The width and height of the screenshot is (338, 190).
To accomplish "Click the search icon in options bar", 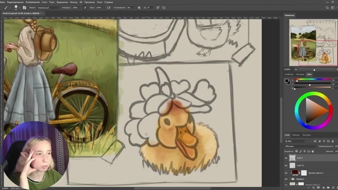I will pyautogui.click(x=327, y=7).
